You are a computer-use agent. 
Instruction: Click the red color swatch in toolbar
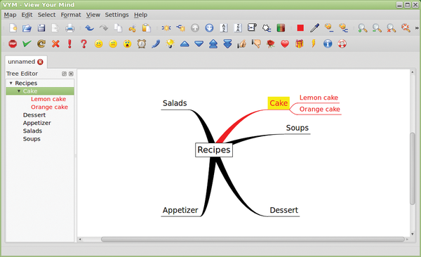tap(300, 27)
